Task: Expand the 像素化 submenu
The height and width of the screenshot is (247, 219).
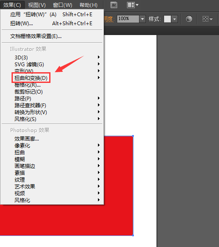Action: coord(52,145)
